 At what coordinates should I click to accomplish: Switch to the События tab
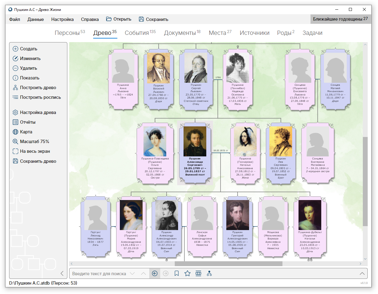tap(140, 33)
